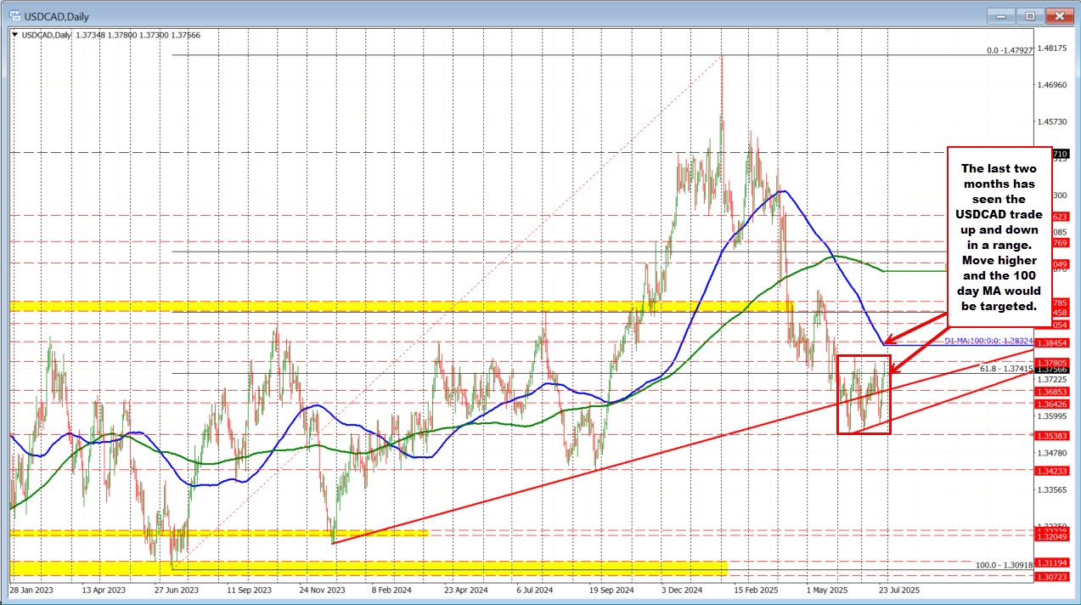Click the yellow support zone near 1.31194
The height and width of the screenshot is (605, 1081).
(340, 564)
